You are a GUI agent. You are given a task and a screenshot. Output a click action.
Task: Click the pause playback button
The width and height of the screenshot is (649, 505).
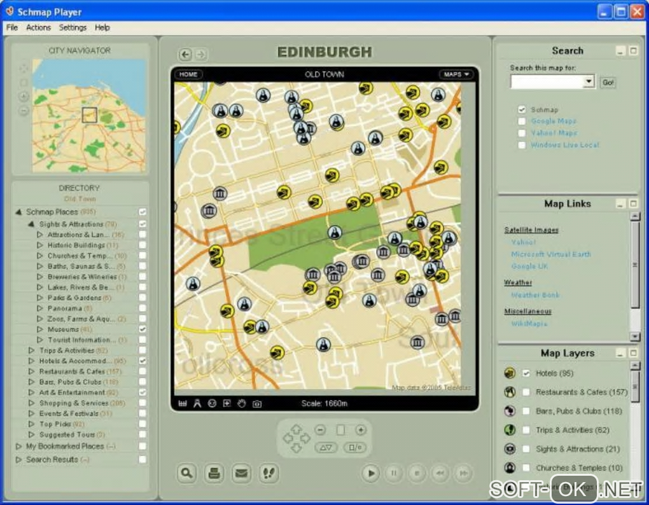click(394, 473)
